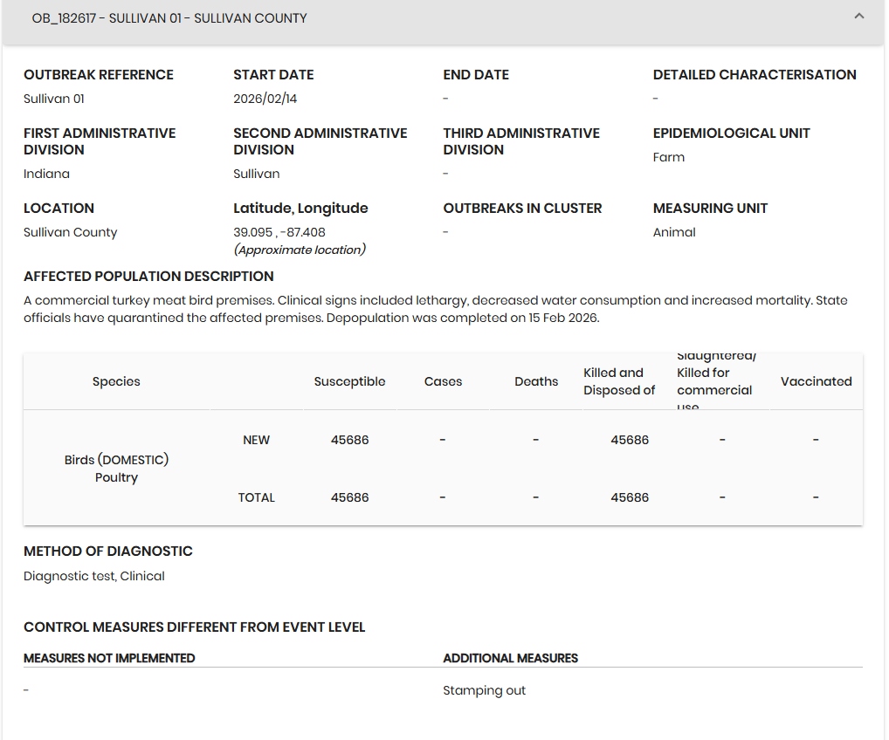889x740 pixels.
Task: Click the Vaccinated column header
Action: tap(816, 381)
